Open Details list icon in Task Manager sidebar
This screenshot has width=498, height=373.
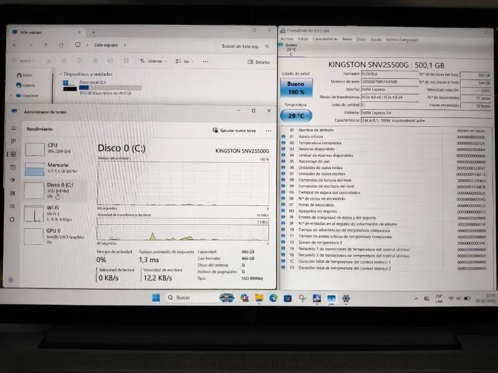(12, 206)
